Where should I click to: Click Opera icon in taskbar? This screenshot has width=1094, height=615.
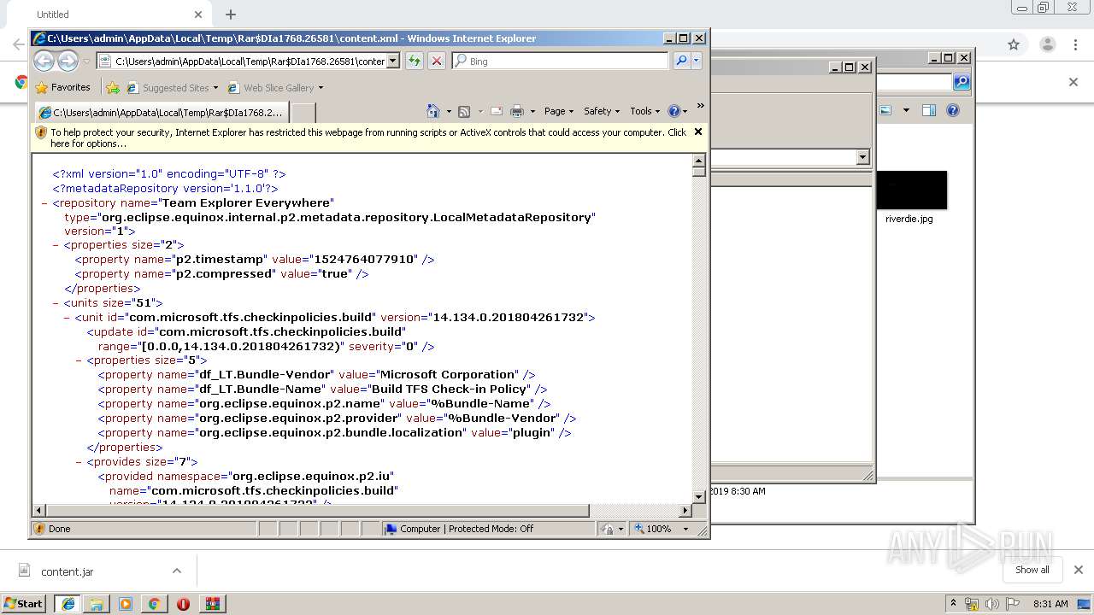pos(183,603)
